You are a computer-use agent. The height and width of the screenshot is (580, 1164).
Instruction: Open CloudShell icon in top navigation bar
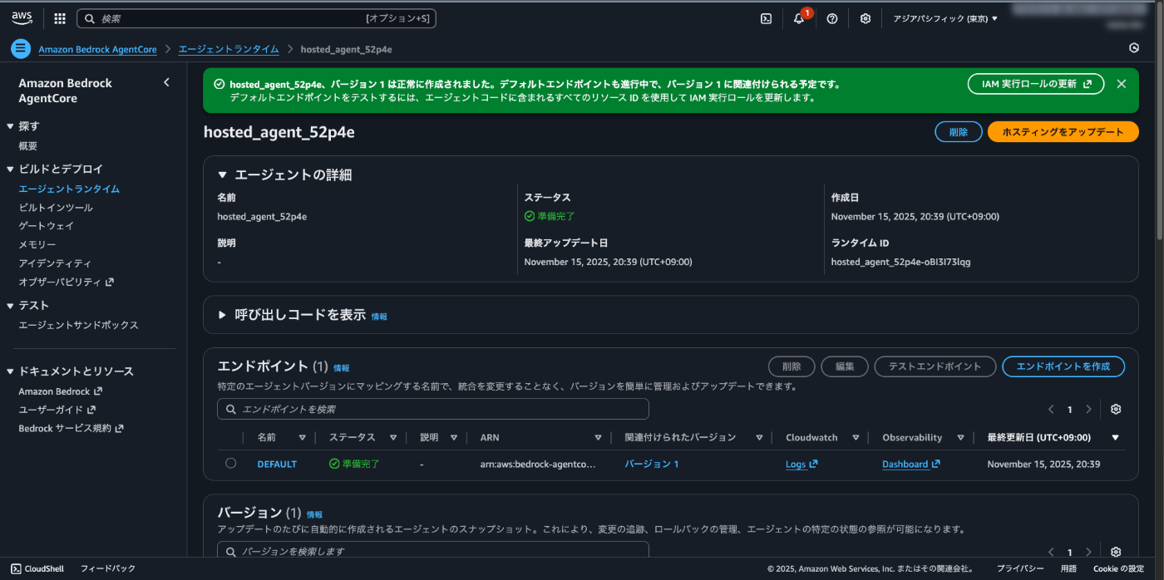point(766,18)
